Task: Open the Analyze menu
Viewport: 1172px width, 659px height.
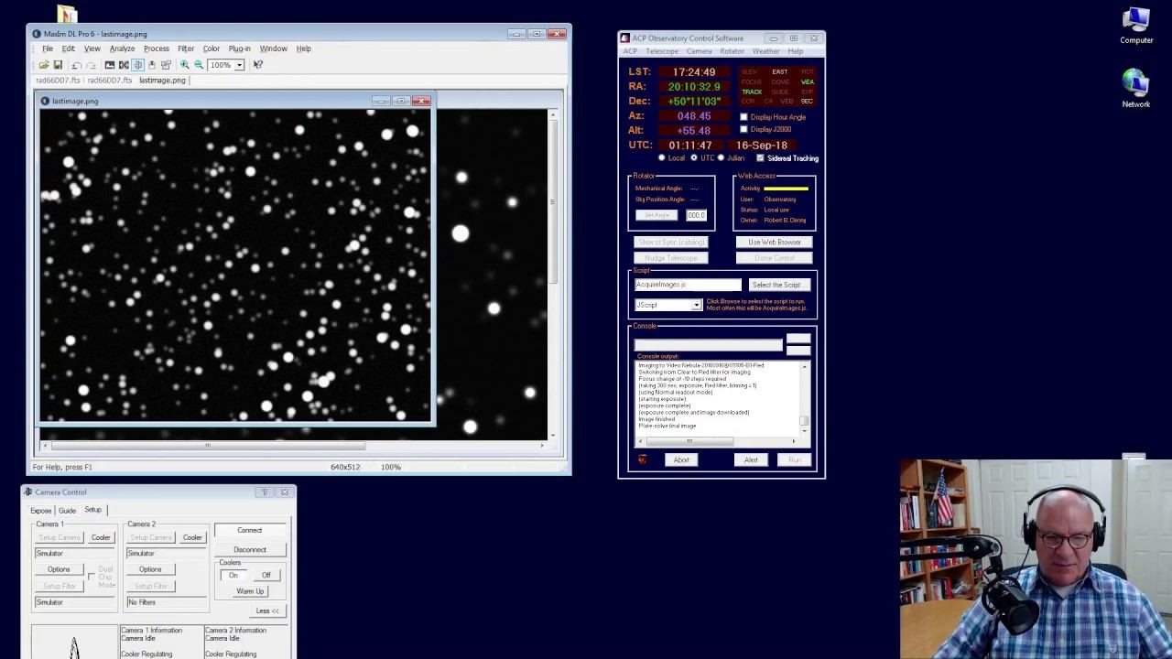Action: (122, 49)
